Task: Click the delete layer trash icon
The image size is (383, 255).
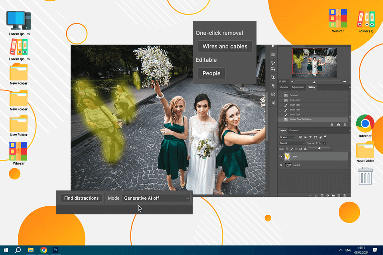Action: click(345, 195)
